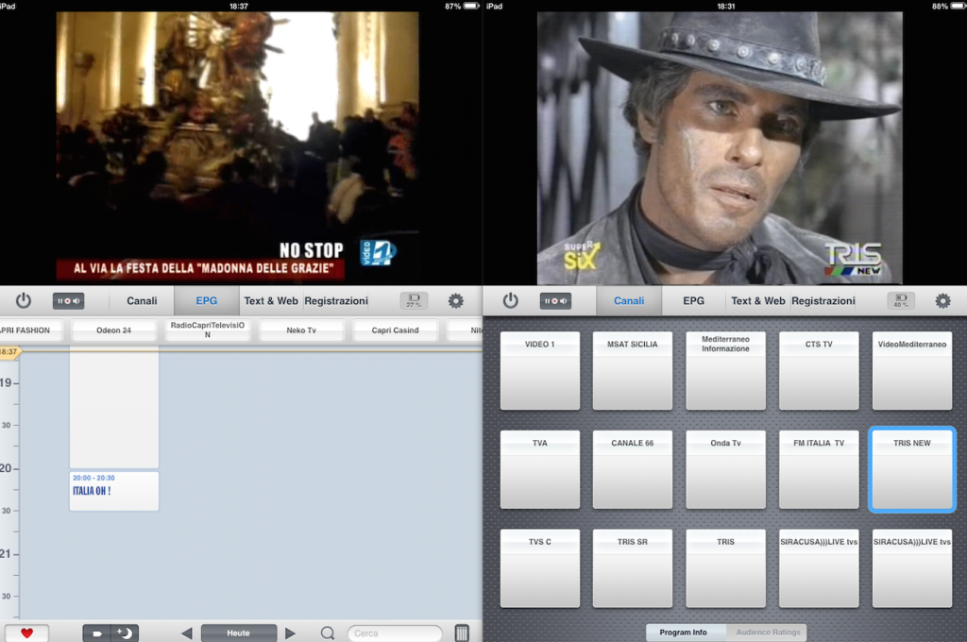Open the ITALIA OH! program entry
967x642 pixels.
pos(114,491)
